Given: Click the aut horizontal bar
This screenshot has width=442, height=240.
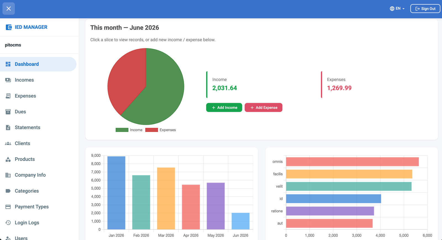Looking at the screenshot, I should [329, 223].
